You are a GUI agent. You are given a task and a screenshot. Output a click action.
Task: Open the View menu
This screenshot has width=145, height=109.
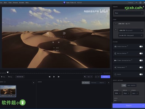coord(10,2)
